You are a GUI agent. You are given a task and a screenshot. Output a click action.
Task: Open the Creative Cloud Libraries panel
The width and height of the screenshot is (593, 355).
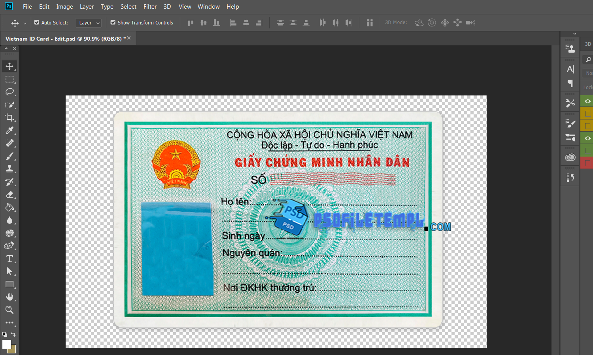[x=570, y=157]
